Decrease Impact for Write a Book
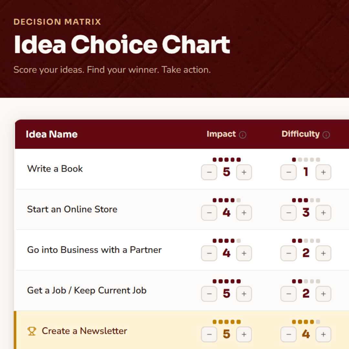The height and width of the screenshot is (349, 349). pyautogui.click(x=209, y=172)
